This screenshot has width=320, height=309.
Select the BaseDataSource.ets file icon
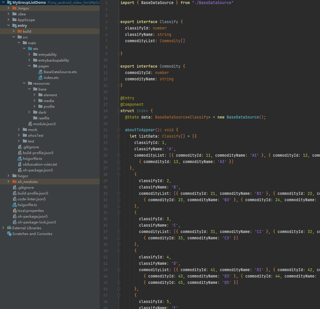coord(40,72)
